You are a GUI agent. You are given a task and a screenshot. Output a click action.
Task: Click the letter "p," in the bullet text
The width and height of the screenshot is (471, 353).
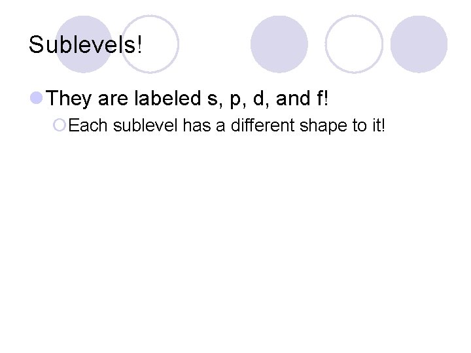tap(238, 101)
